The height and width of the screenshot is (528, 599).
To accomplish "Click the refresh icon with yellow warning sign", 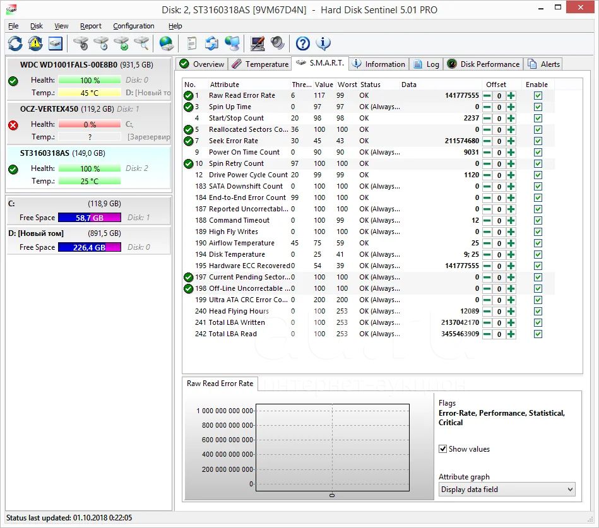I will tap(35, 43).
